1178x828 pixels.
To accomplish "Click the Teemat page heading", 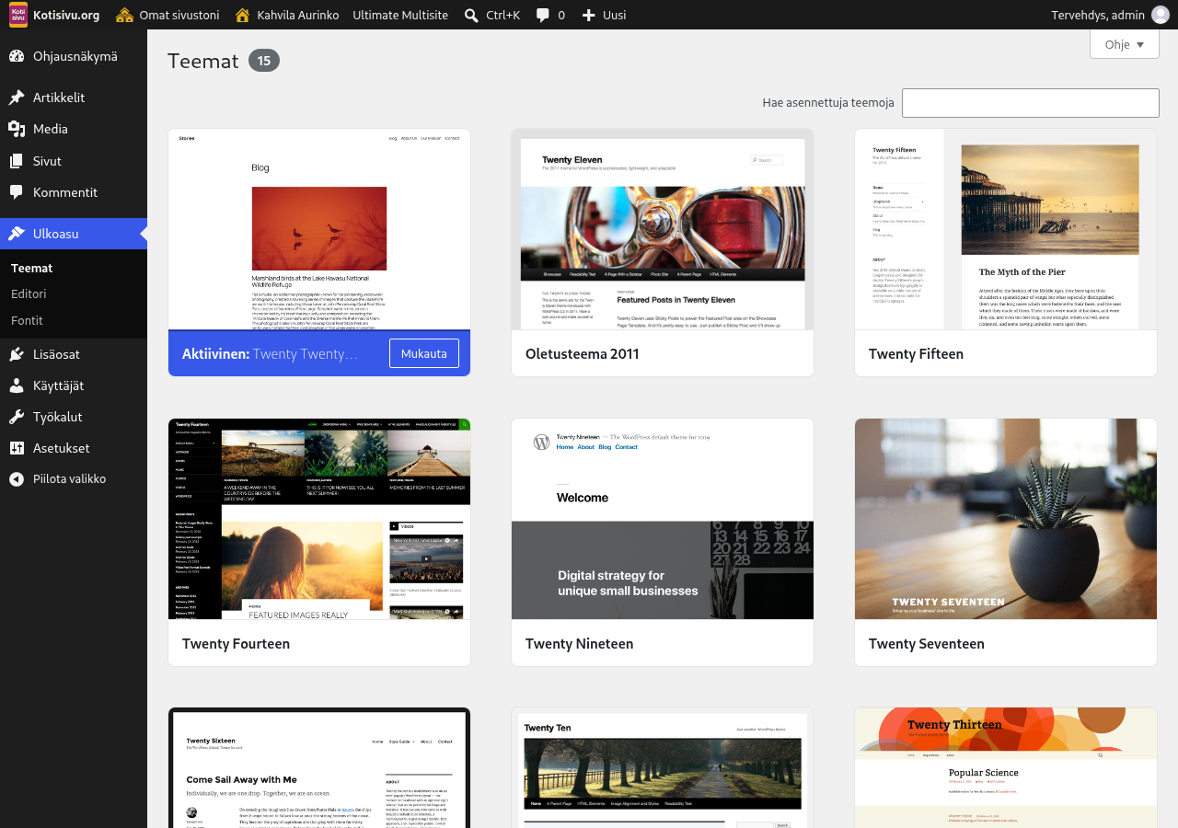I will click(x=202, y=61).
